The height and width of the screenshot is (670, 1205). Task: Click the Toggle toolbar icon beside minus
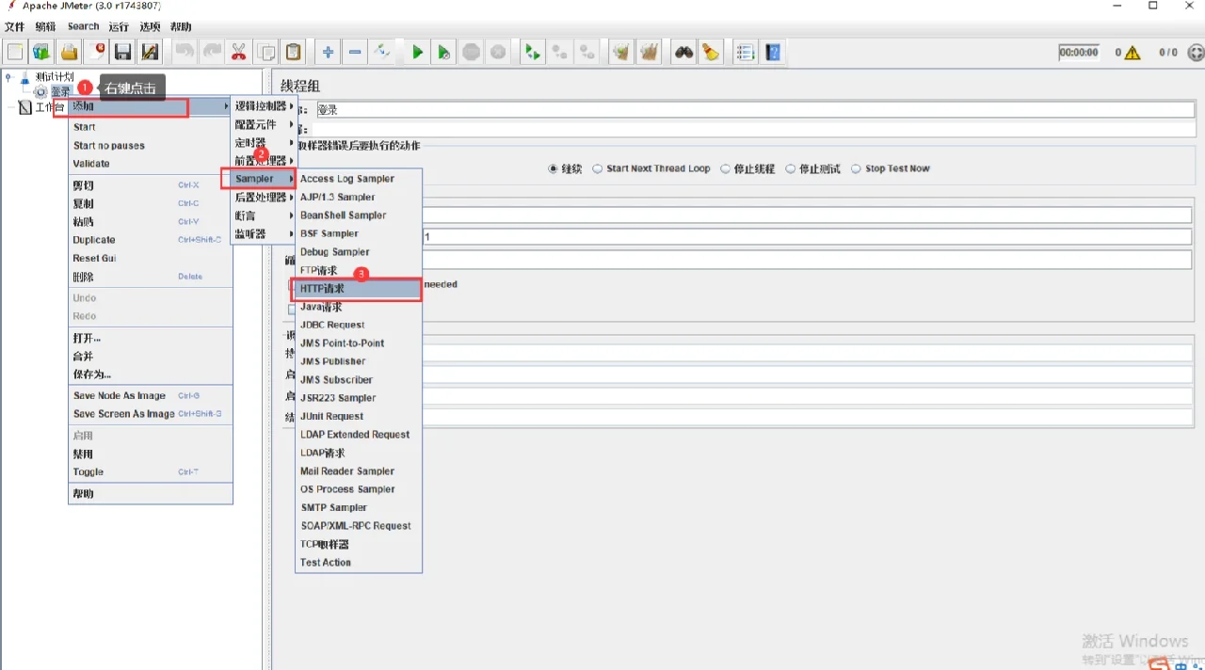click(382, 52)
